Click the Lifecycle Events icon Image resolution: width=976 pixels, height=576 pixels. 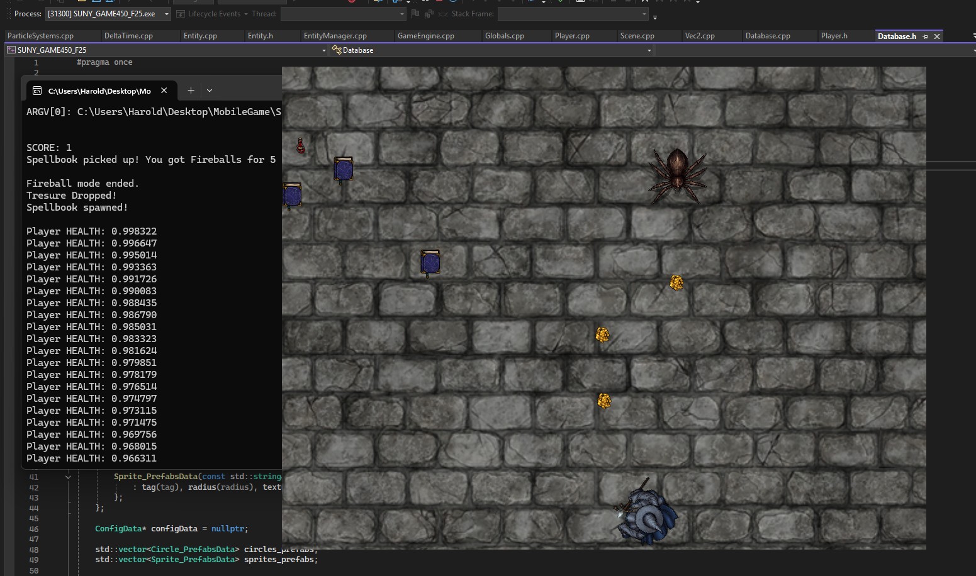pos(181,14)
